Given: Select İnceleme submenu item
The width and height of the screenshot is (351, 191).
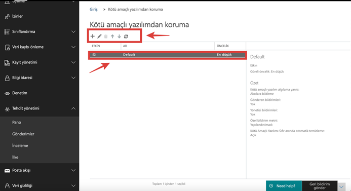Looking at the screenshot, I should pyautogui.click(x=20, y=146).
